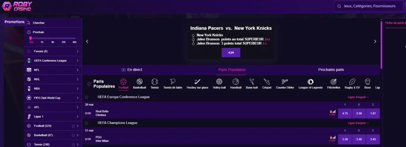This screenshot has height=147, width=406.
Task: Favorite the UEFA Europa Conference League
Action: coord(86,97)
